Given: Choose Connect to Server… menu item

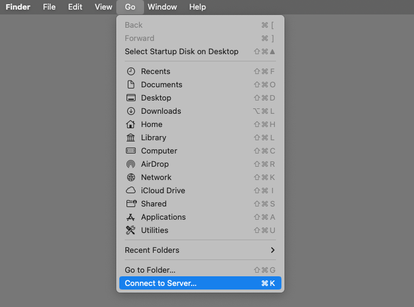Looking at the screenshot, I should (201, 283).
